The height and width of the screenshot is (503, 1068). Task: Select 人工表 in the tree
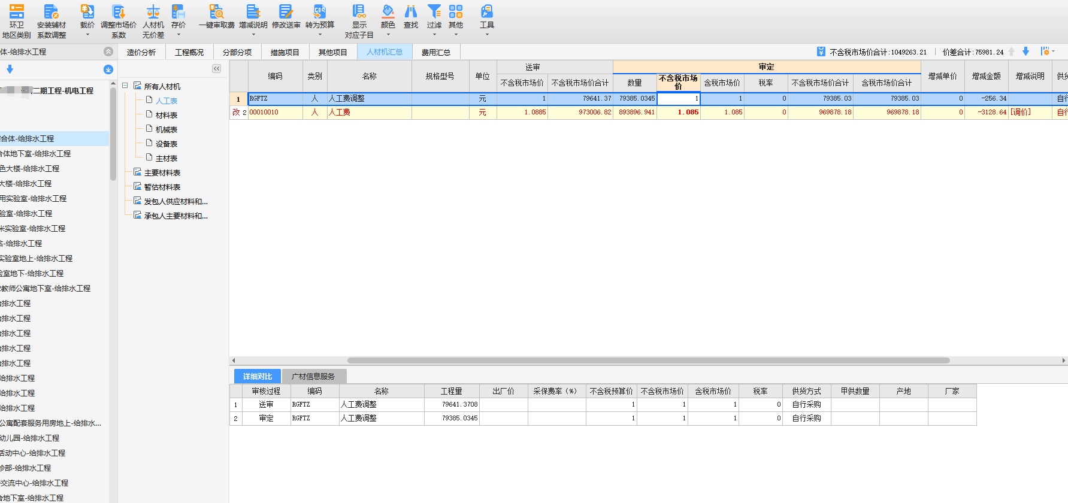(167, 101)
